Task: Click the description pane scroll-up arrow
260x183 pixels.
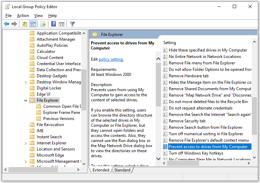Action: pos(159,59)
